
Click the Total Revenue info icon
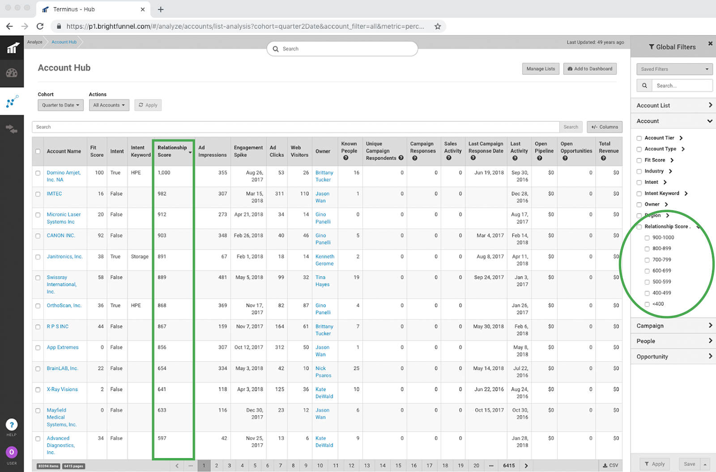click(x=603, y=158)
